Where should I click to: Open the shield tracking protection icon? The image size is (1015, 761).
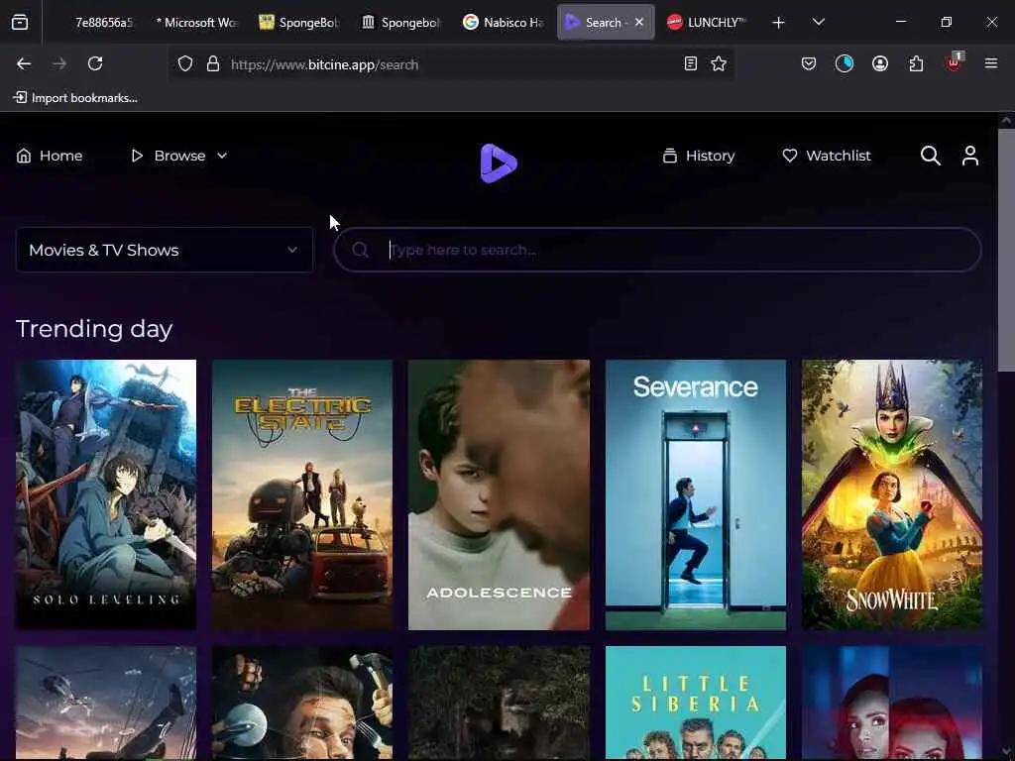[x=185, y=64]
